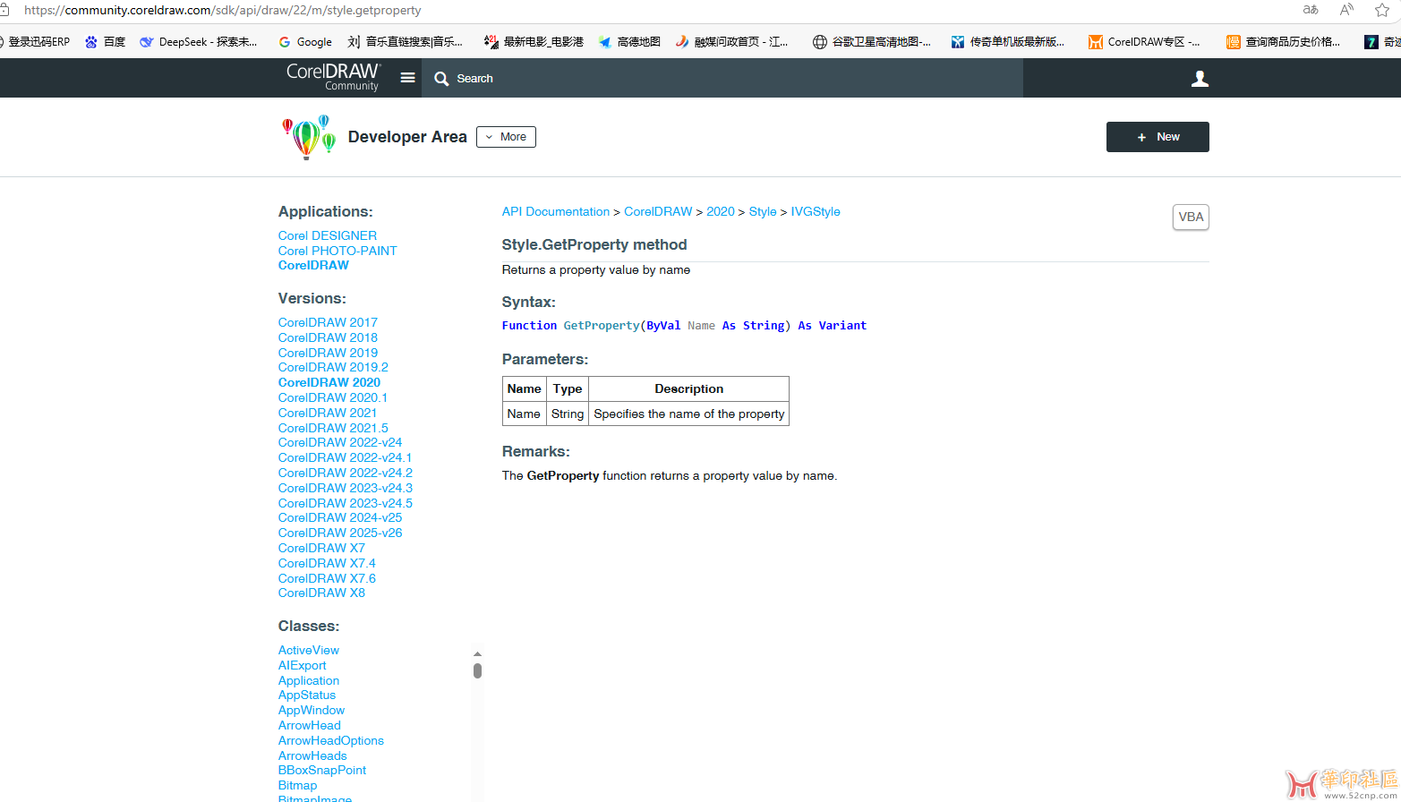Click the CorelDRAW Community logo
This screenshot has width=1401, height=802.
(x=333, y=77)
